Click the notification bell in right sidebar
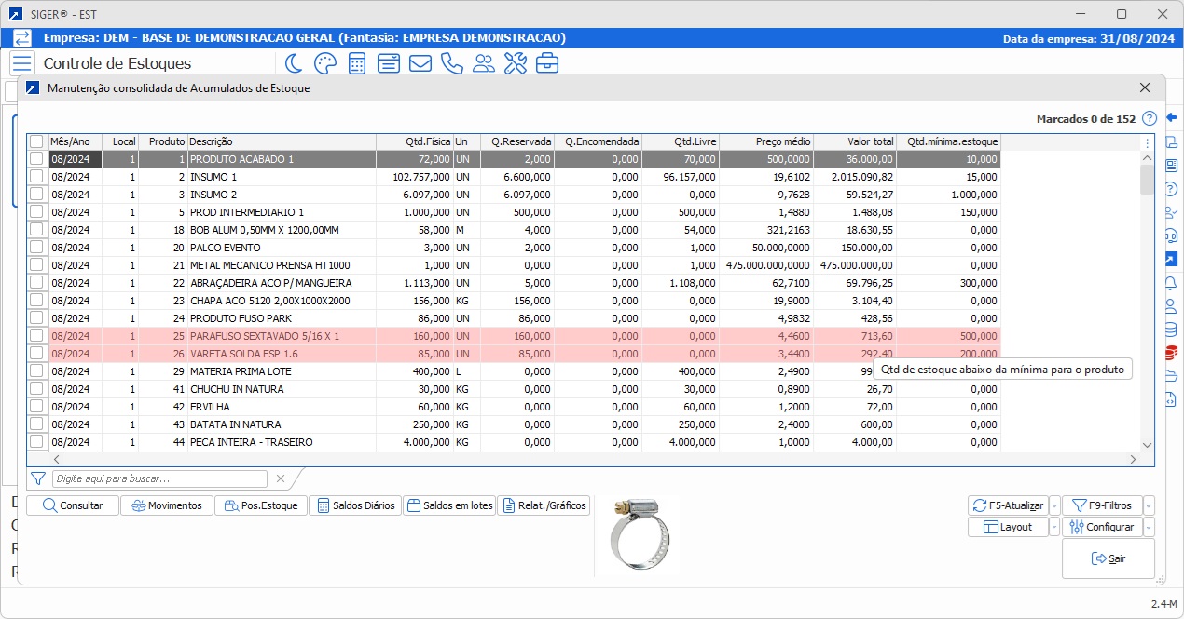Viewport: 1184px width, 619px height. 1171,282
